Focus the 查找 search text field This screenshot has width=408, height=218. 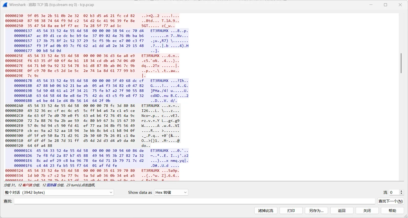tap(194, 201)
